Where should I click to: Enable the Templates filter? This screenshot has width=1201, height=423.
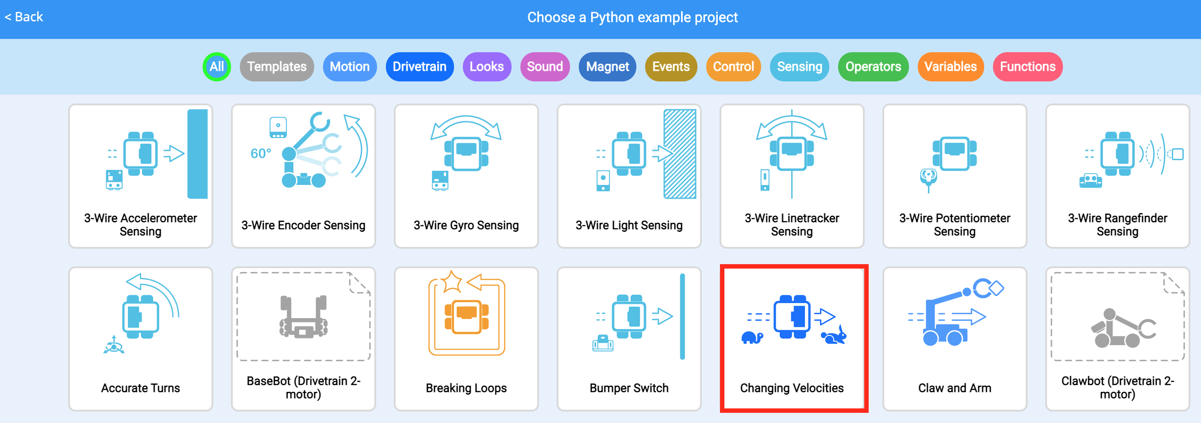[x=277, y=67]
